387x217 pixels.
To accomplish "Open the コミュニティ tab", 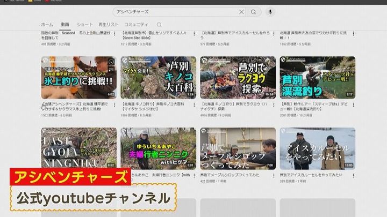I will click(136, 25).
